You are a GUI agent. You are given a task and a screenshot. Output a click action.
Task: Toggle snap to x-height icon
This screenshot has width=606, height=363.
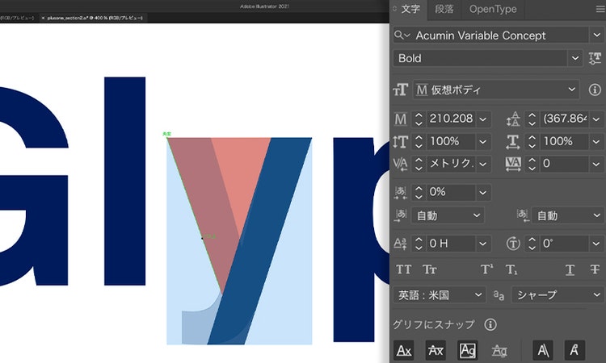click(436, 350)
